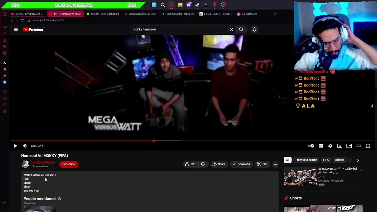
Task: Expand more filter chips with right arrow
Action: click(x=358, y=160)
